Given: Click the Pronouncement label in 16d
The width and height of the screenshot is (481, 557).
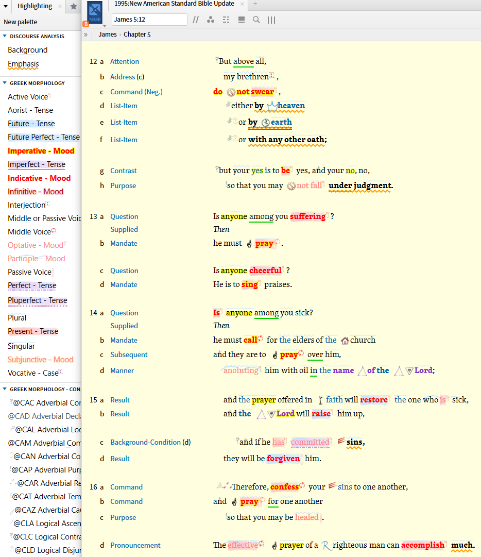Looking at the screenshot, I should [135, 545].
